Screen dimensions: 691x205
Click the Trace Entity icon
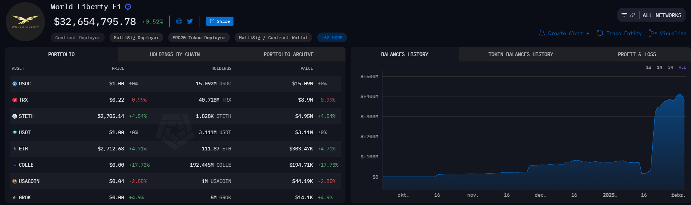click(x=600, y=33)
